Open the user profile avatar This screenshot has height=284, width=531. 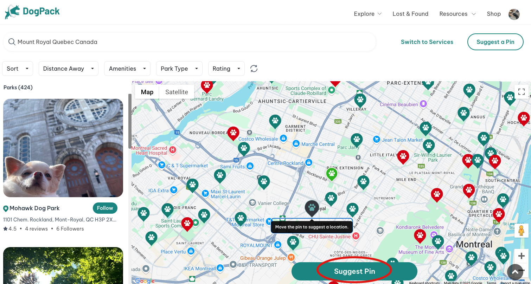(x=514, y=14)
